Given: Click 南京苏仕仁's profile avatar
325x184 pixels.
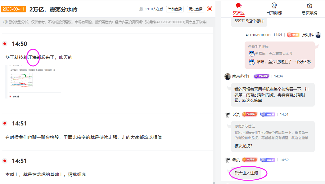Looking at the screenshot, I should tap(228, 76).
